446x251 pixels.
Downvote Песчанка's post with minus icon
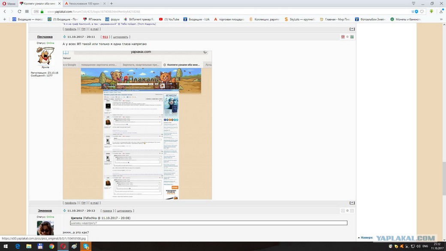point(343,37)
